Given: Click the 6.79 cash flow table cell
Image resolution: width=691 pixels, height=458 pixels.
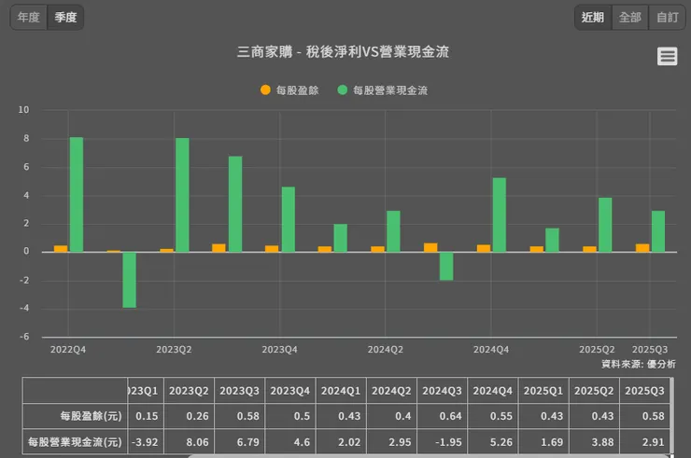Looking at the screenshot, I should click(x=239, y=442).
